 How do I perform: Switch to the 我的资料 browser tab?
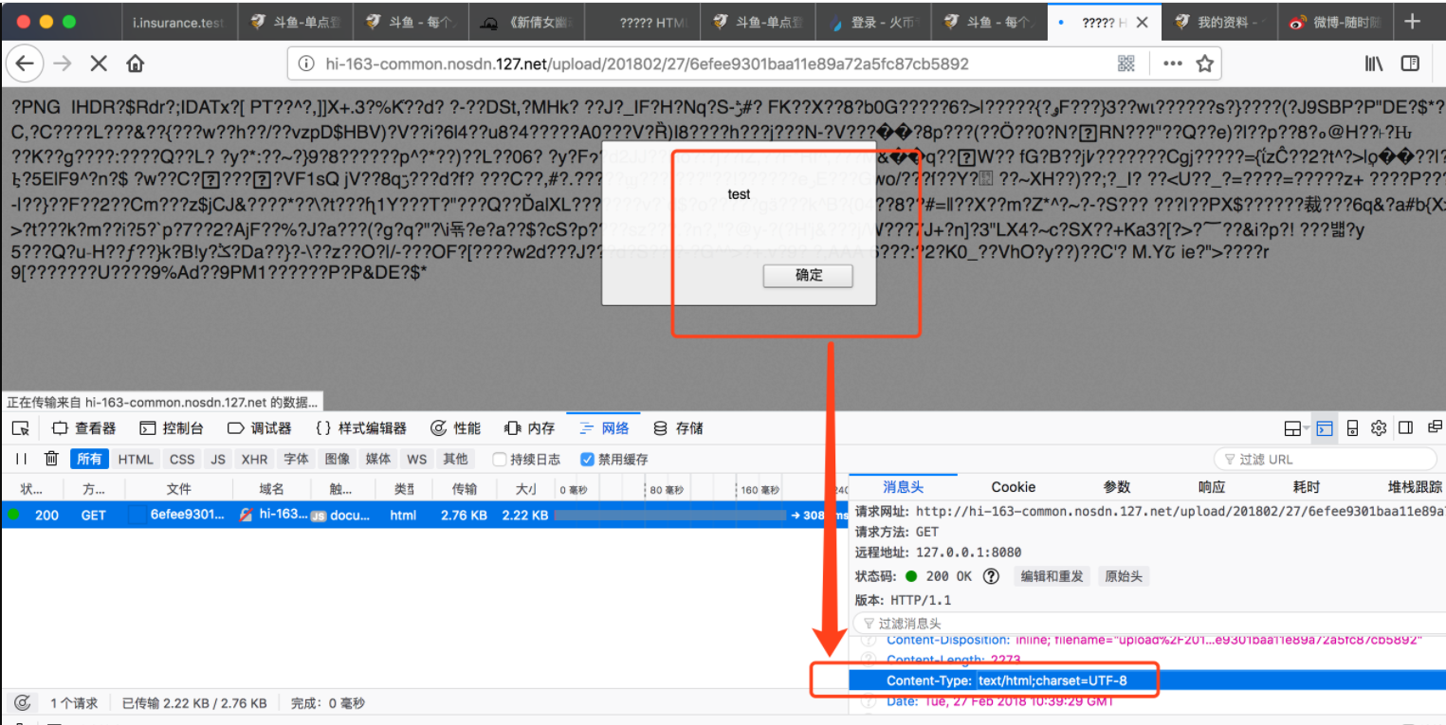pyautogui.click(x=1219, y=23)
